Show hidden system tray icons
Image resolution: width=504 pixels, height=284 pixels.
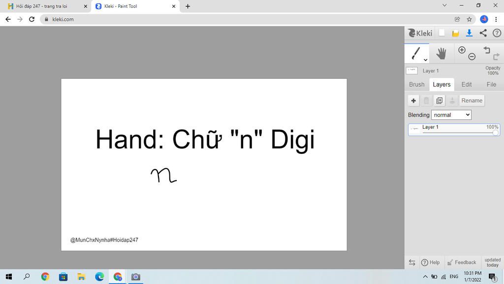[425, 277]
